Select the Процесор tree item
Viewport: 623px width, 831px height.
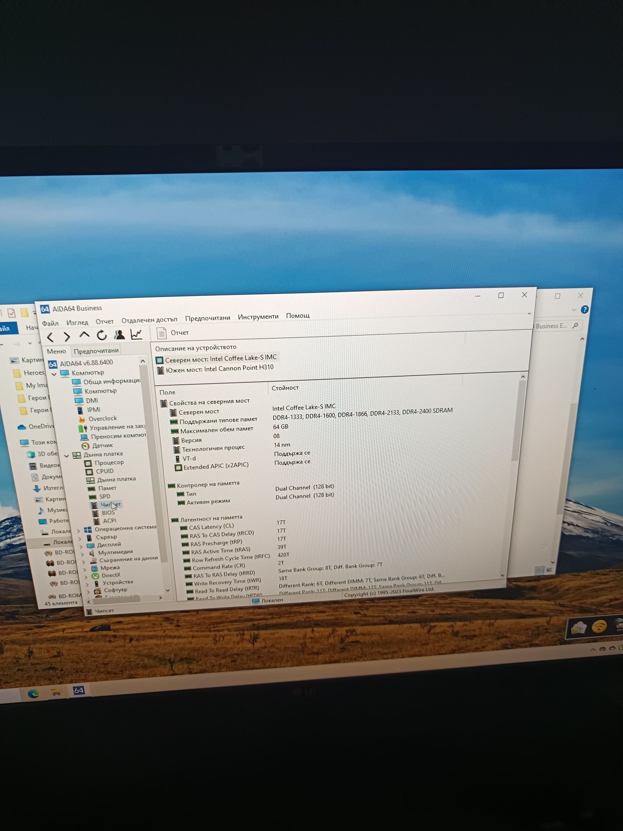(105, 462)
